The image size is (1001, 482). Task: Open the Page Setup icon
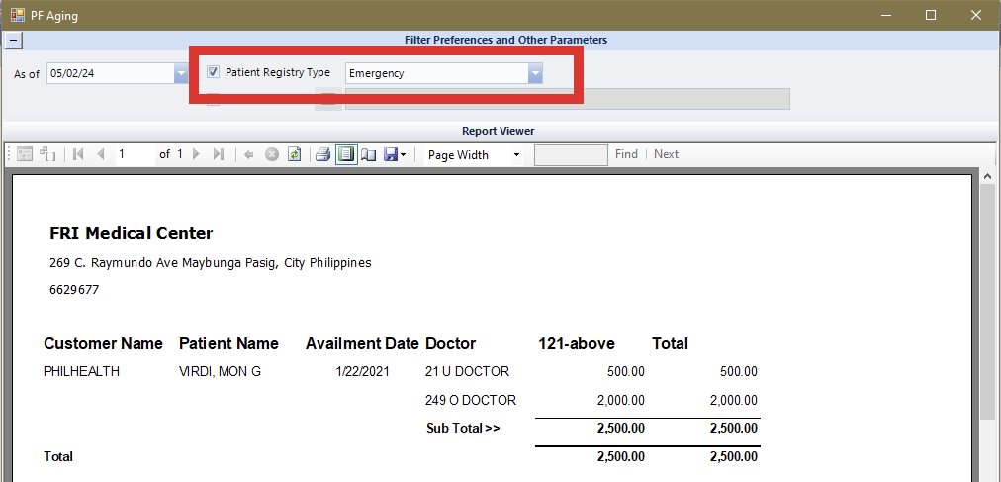pos(368,154)
